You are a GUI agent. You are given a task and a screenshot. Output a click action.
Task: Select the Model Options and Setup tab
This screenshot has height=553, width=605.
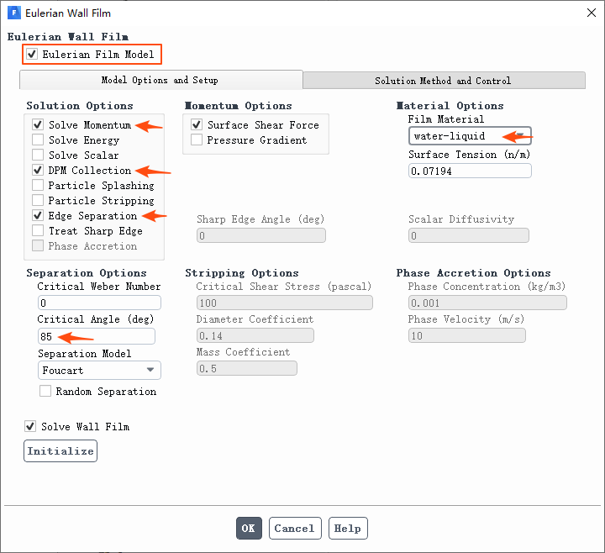point(160,81)
